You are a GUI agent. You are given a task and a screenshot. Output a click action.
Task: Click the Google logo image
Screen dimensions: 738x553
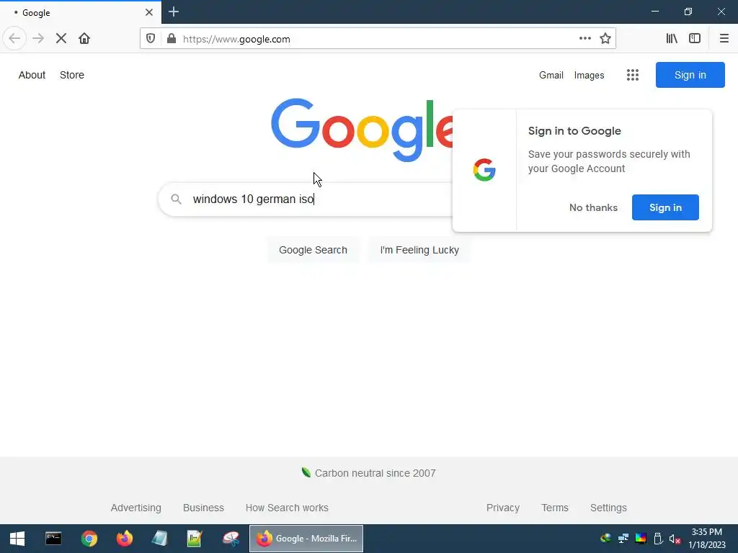362,130
